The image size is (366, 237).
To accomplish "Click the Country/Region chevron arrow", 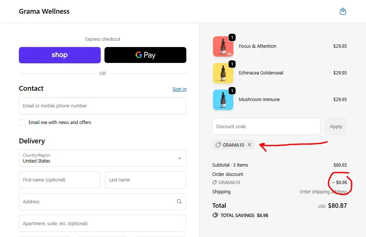I will [x=179, y=158].
